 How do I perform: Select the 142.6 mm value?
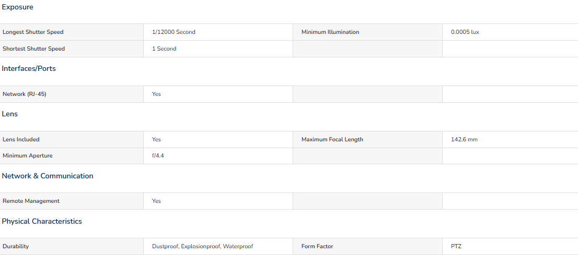coord(464,139)
